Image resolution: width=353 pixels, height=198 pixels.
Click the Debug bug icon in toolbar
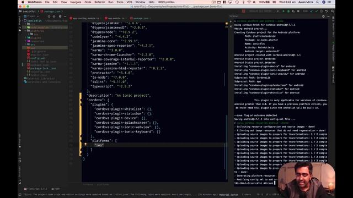[x=288, y=11]
